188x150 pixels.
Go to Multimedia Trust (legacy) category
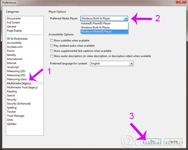(22, 87)
